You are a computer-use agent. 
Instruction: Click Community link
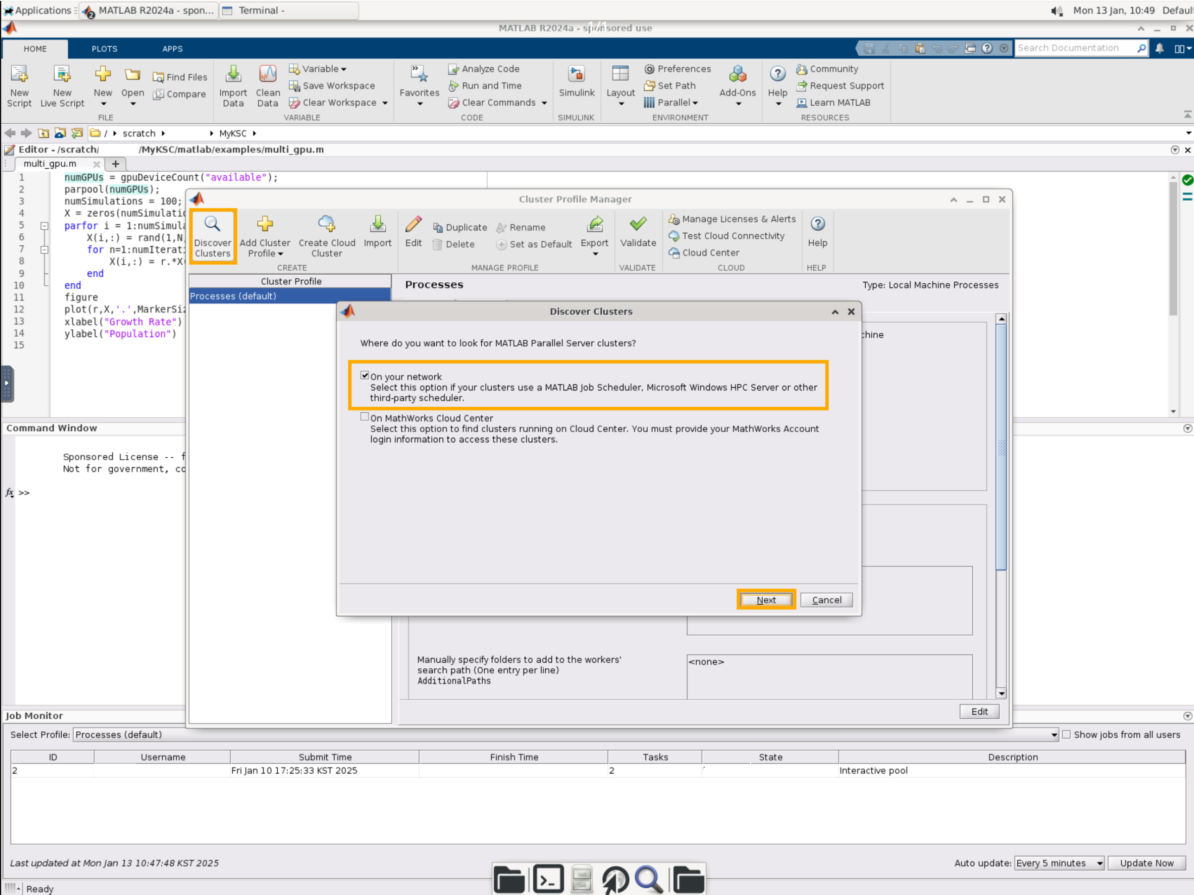pos(827,69)
